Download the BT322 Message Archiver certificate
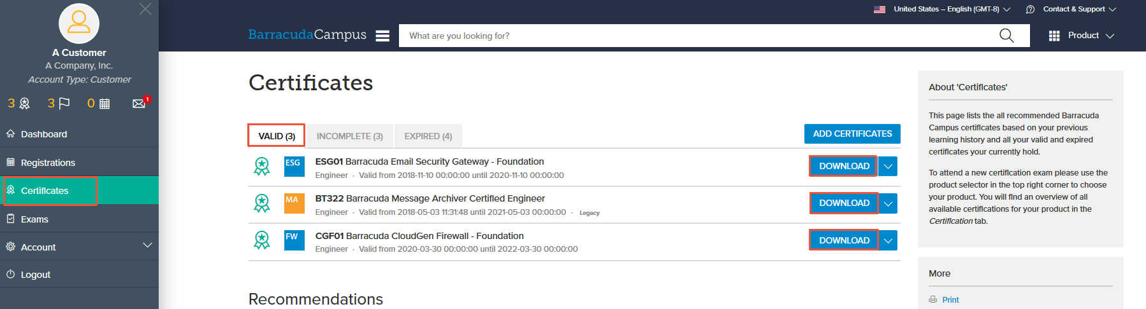The width and height of the screenshot is (1146, 309). pyautogui.click(x=844, y=203)
